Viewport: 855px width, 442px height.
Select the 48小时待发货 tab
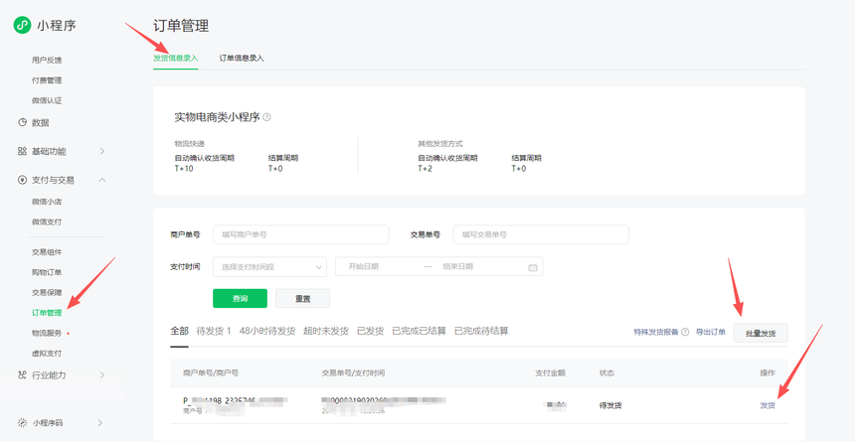click(x=267, y=331)
